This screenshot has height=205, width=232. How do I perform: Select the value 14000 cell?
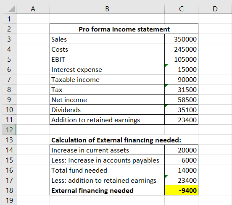[181, 170]
